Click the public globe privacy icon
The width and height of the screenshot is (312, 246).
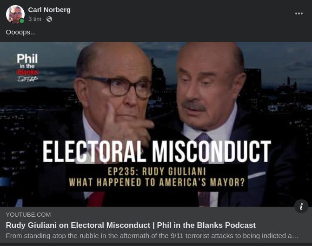(x=49, y=19)
